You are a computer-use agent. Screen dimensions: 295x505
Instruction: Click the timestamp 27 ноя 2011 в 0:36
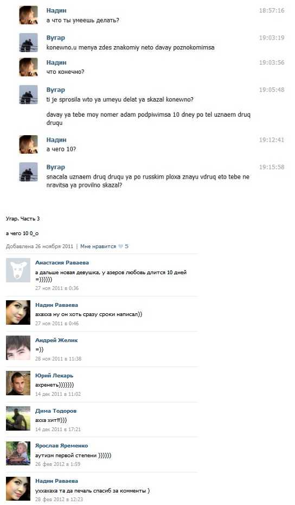[x=57, y=288]
